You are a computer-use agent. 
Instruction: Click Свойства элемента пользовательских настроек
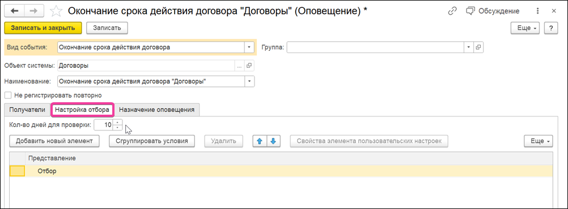coord(369,141)
